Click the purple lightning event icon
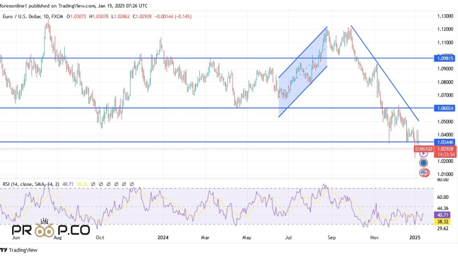Viewport: 458px width, 257px height. point(423,154)
